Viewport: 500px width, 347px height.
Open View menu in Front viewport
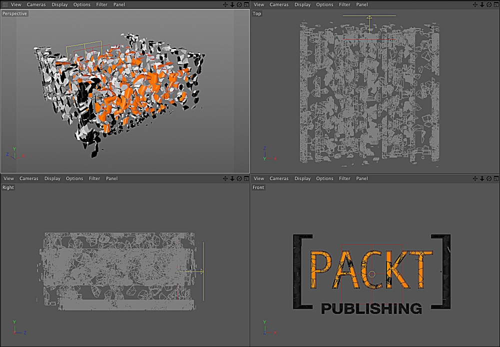pos(258,178)
